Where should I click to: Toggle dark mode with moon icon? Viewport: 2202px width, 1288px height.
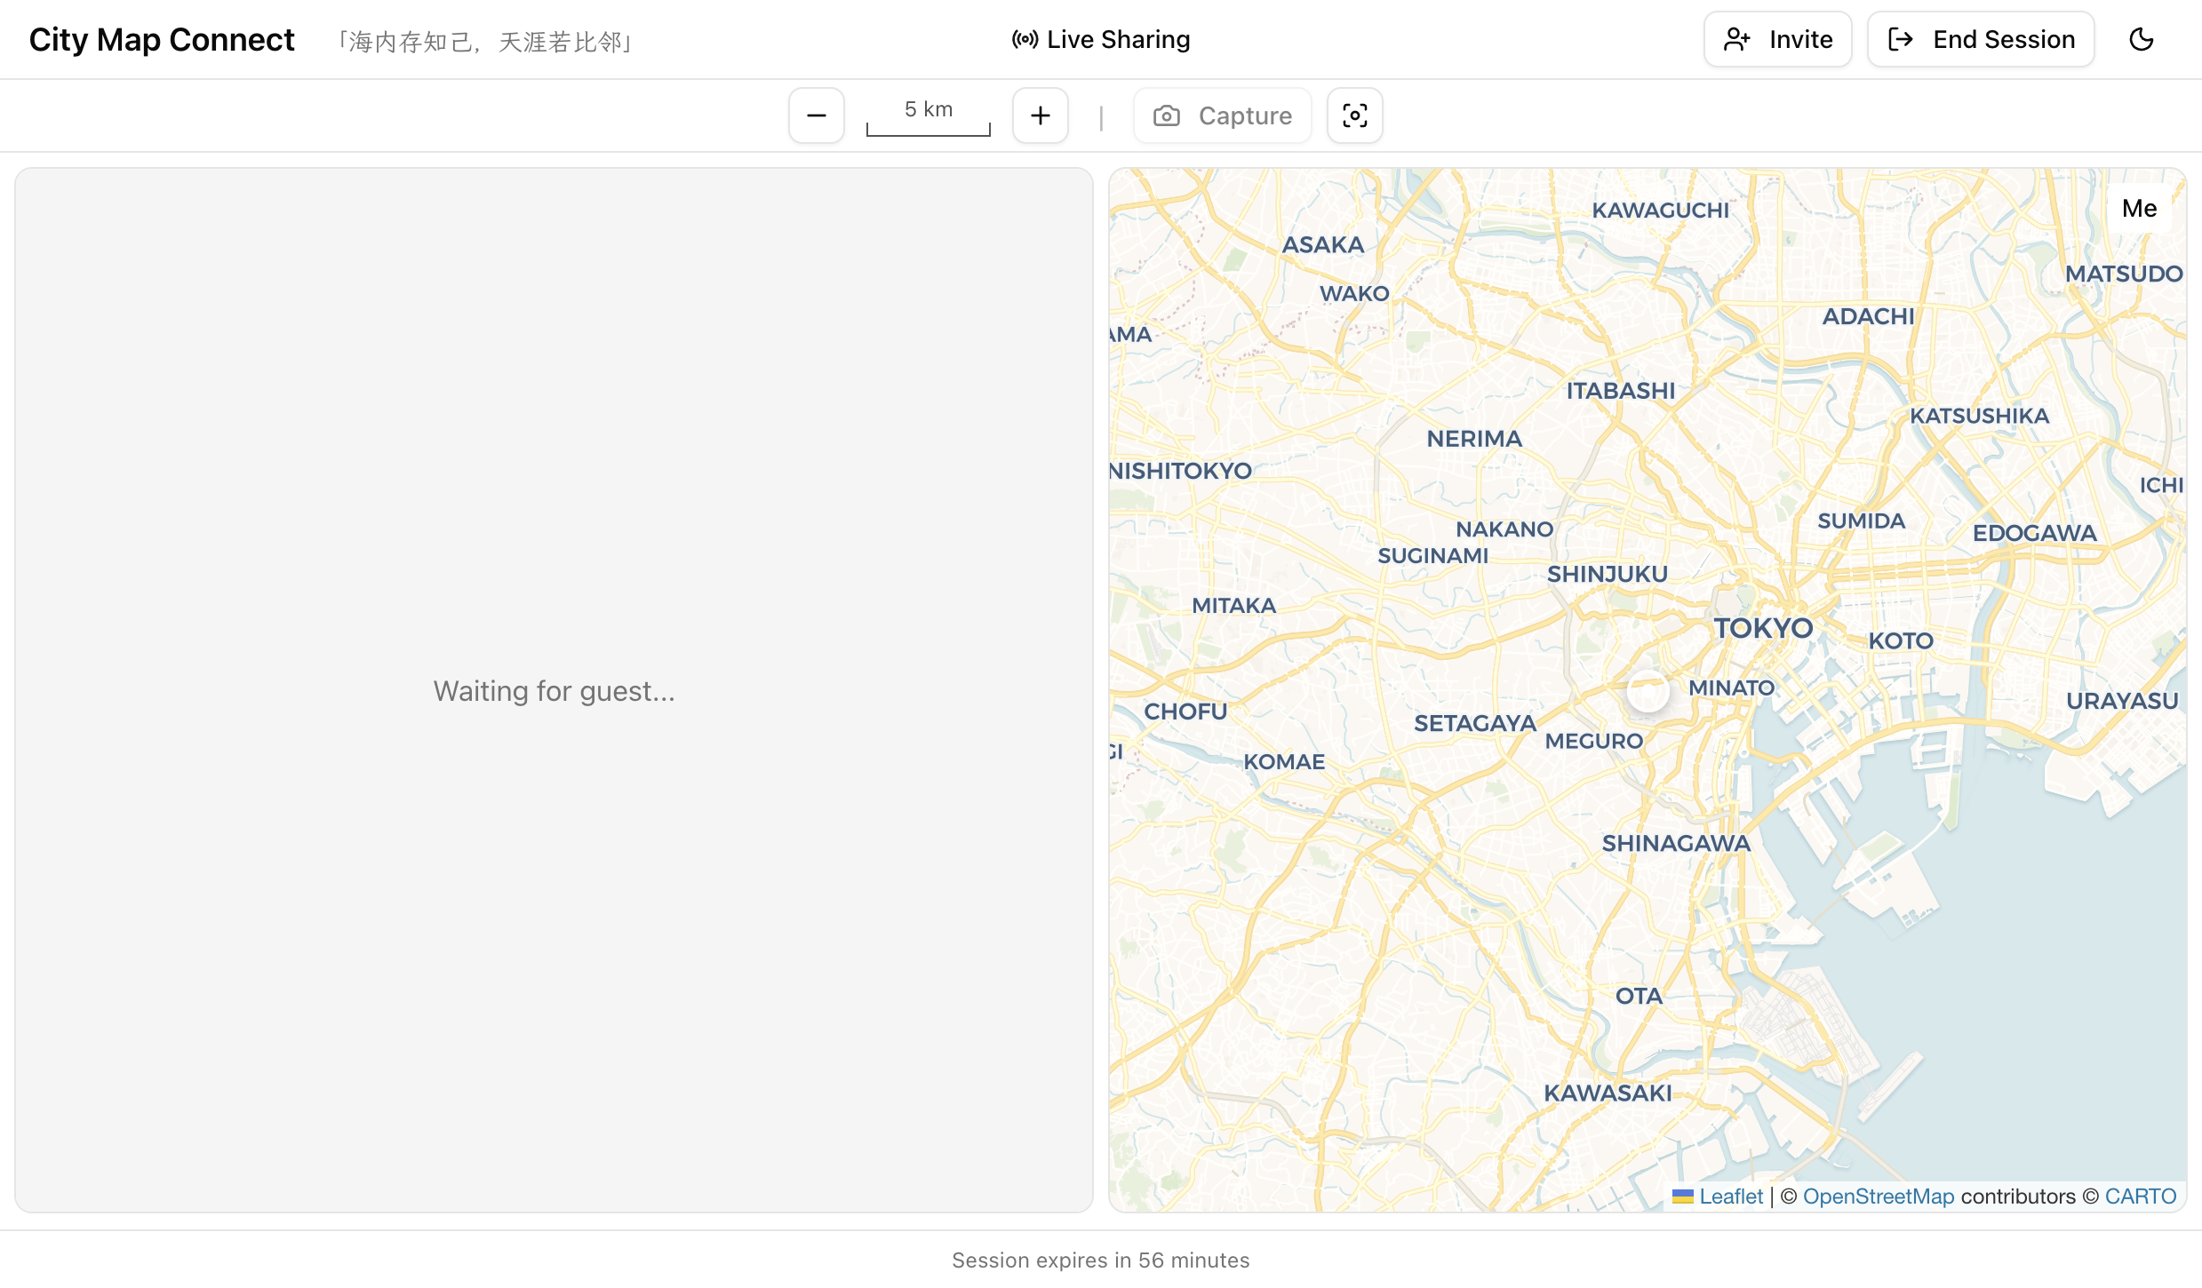coord(2142,39)
